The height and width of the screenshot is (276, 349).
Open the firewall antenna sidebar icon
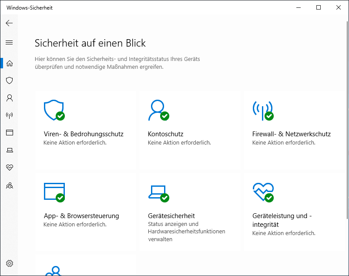(x=9, y=115)
